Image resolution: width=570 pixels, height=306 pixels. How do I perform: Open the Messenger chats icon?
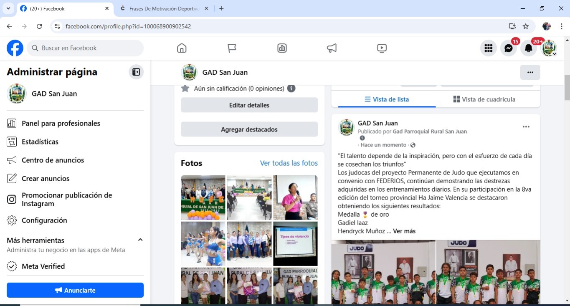coord(508,48)
